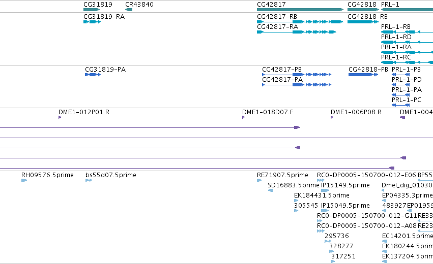The image size is (433, 264).
Task: Click the IP15149.5prime EST glyph
Action: (x=325, y=190)
